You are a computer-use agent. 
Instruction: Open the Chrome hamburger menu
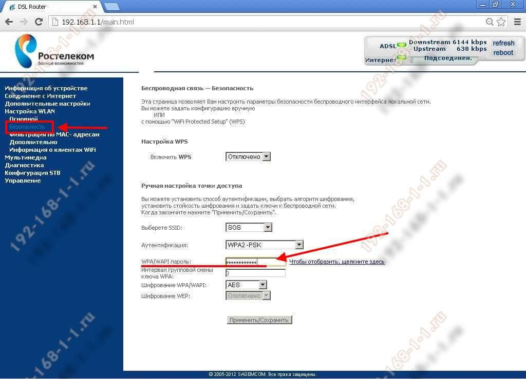click(x=518, y=22)
